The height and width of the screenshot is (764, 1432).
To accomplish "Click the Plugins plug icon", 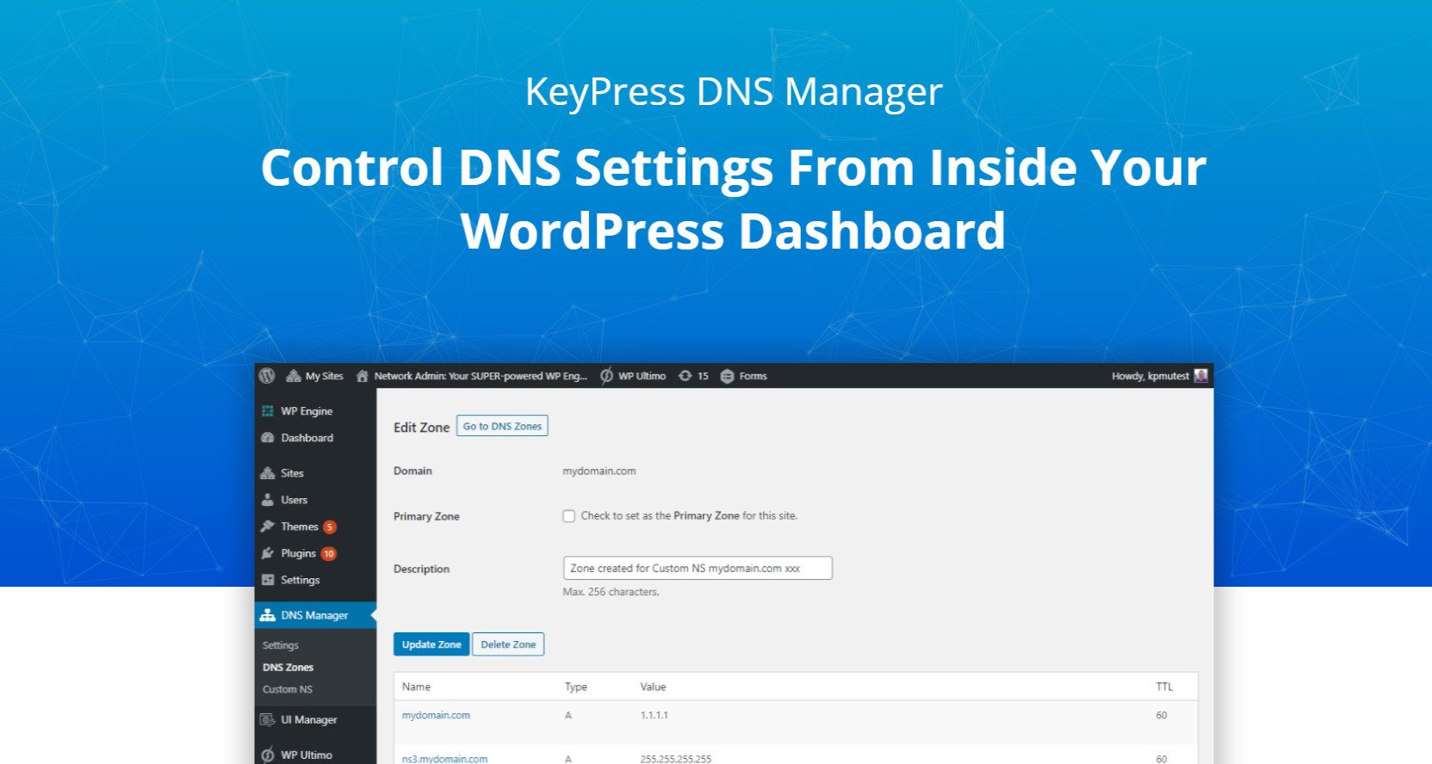I will (268, 553).
